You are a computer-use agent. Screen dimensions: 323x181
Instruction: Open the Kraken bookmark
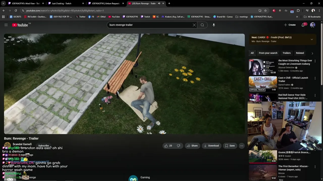point(173,17)
